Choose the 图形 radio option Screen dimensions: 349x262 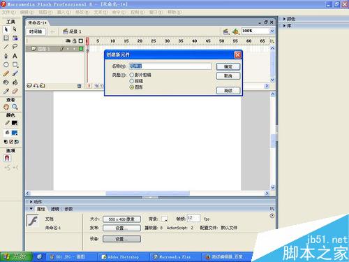[x=132, y=87]
